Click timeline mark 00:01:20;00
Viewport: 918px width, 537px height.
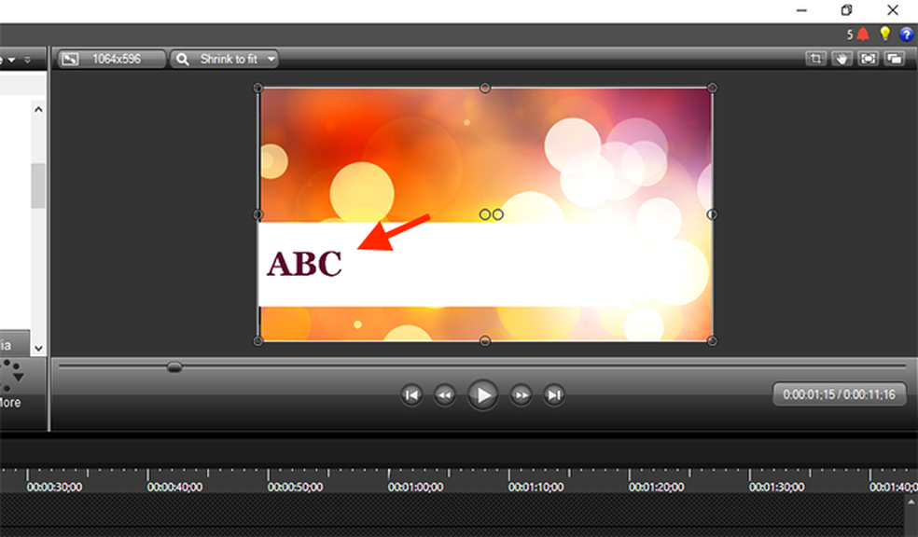656,487
